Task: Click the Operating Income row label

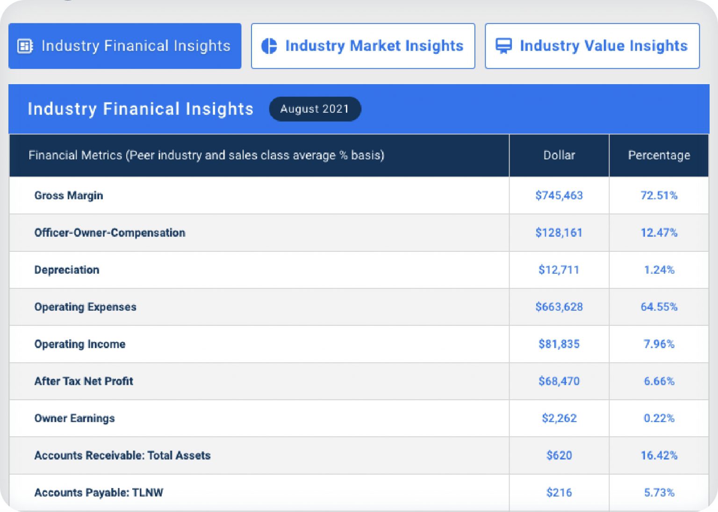Action: [x=79, y=344]
